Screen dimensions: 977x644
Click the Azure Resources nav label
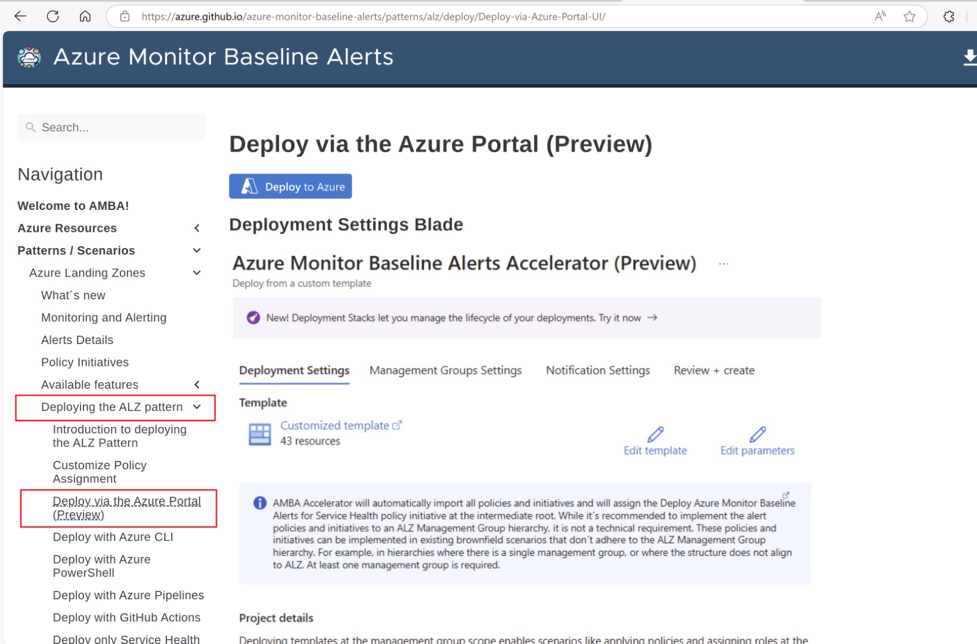coord(67,228)
